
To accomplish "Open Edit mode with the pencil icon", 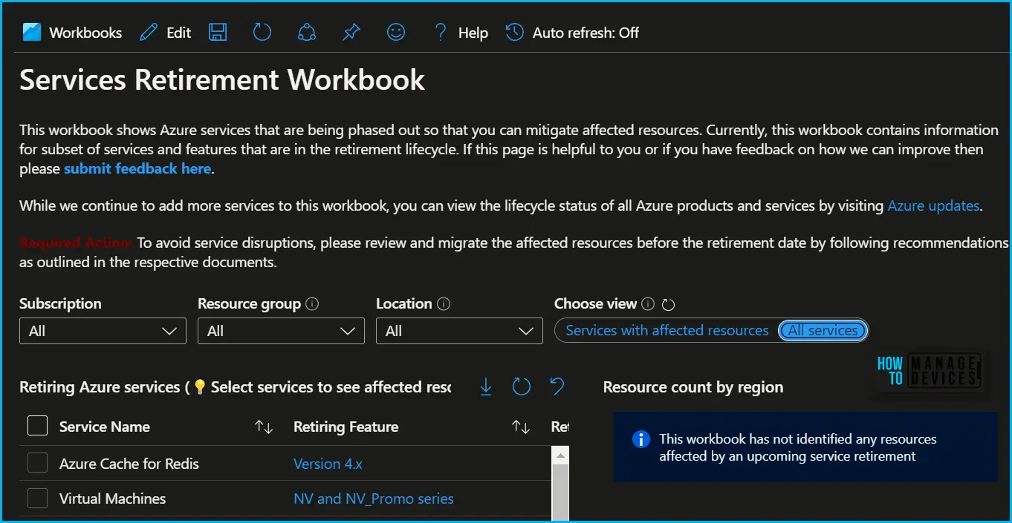I will 149,33.
